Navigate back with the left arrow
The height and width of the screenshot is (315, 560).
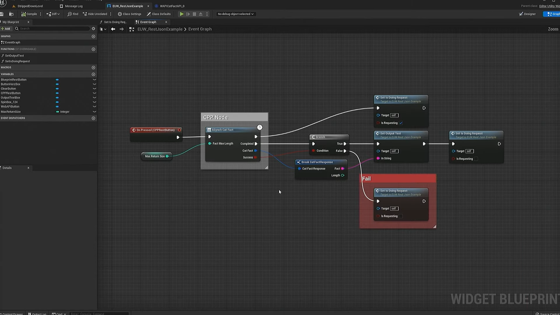113,29
